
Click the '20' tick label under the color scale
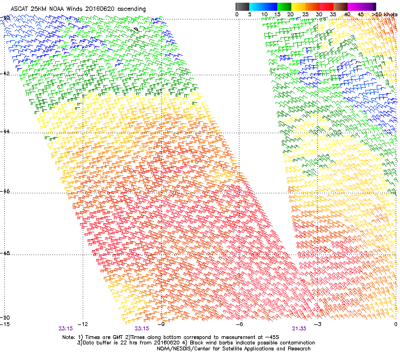(x=290, y=15)
